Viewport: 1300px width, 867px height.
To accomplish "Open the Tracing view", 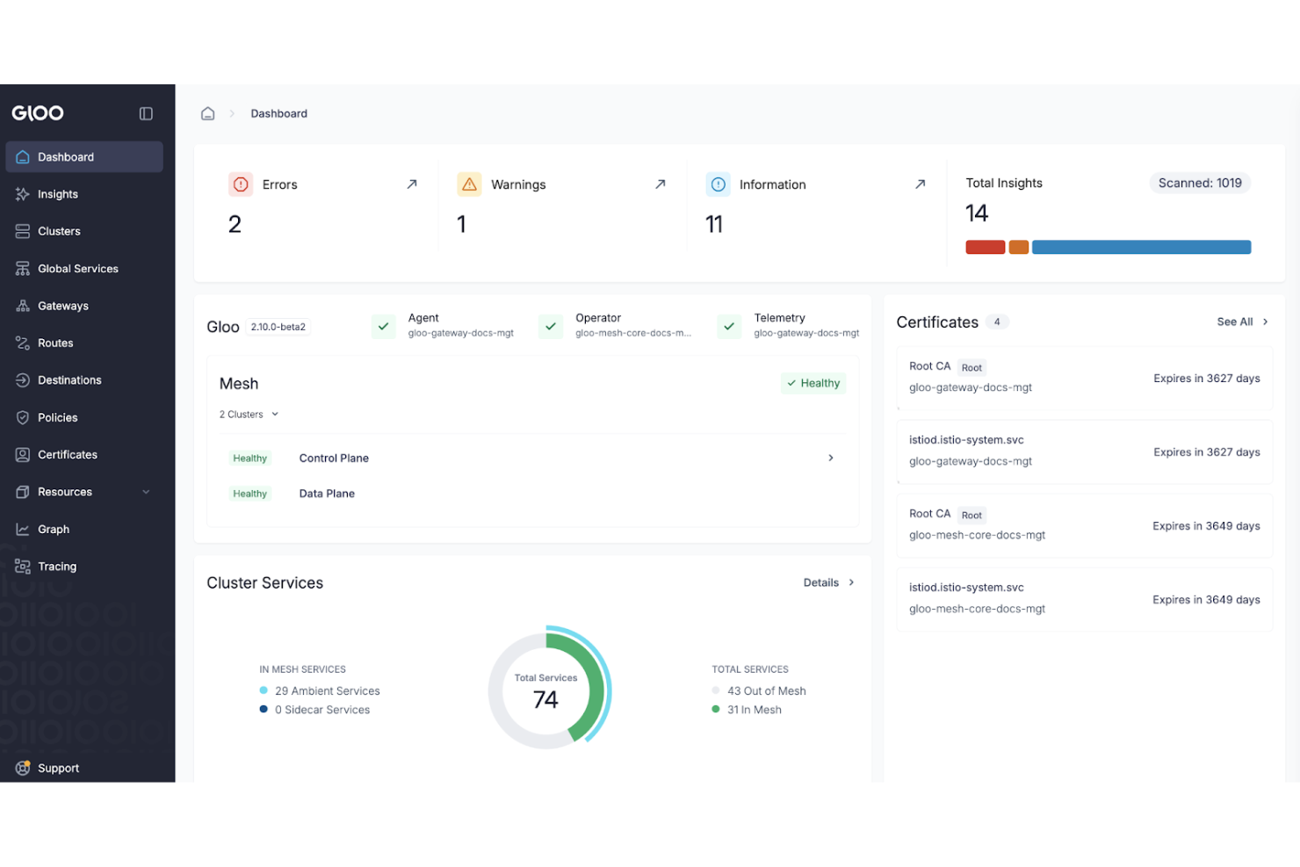I will (x=56, y=567).
